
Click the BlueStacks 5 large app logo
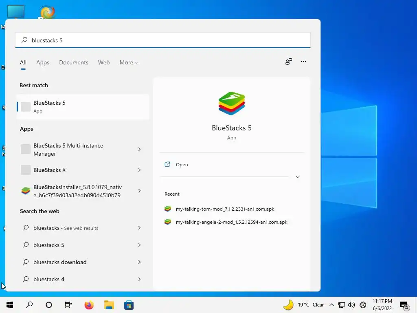(231, 103)
